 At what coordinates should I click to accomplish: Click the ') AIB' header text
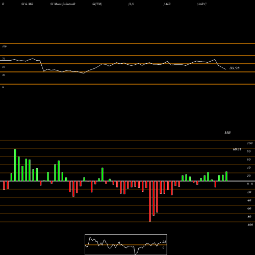[x=167, y=4]
